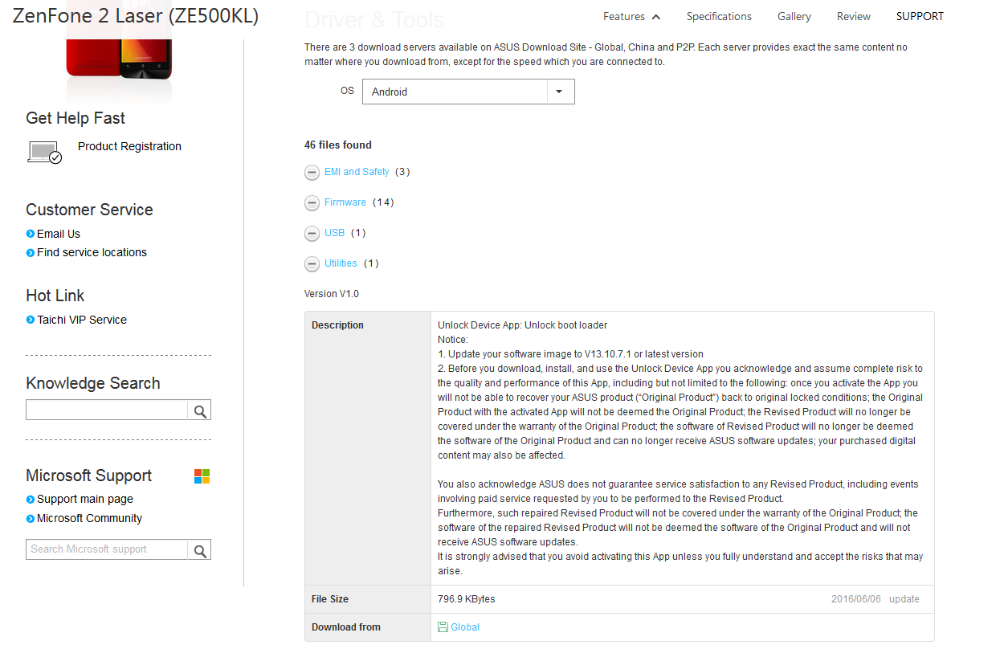
Task: Click the 'Hot Link' heading
Action: [x=55, y=296]
